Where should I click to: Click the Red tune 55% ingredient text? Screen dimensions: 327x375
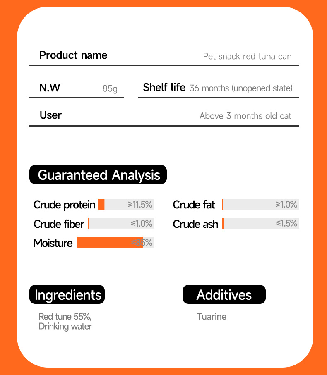(65, 317)
